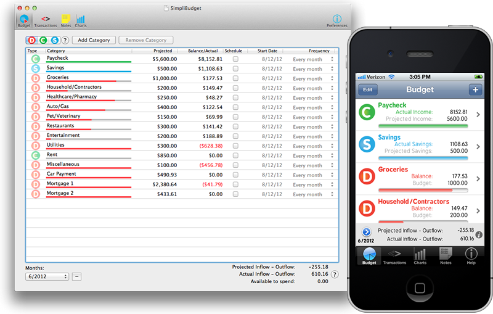Open Preferences in the toolbar
Image resolution: width=493 pixels, height=314 pixels.
pos(336,21)
